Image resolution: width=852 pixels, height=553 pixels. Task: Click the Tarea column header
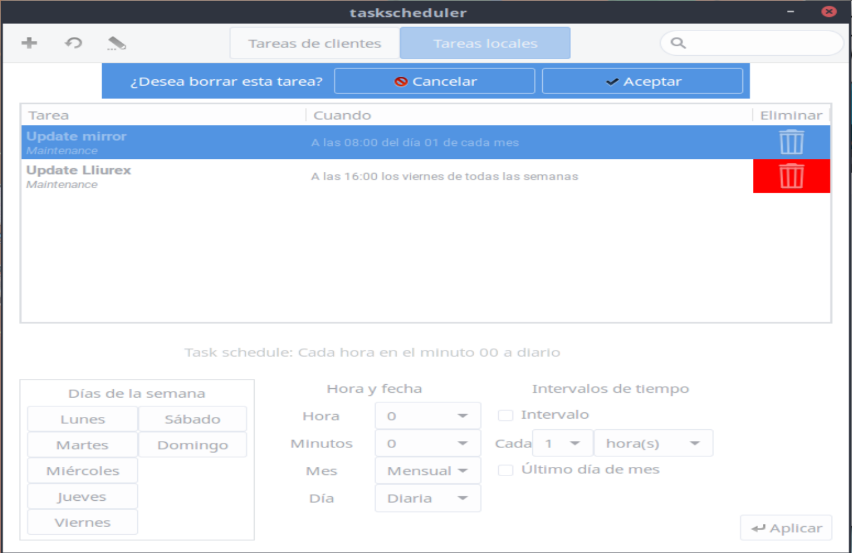(164, 115)
